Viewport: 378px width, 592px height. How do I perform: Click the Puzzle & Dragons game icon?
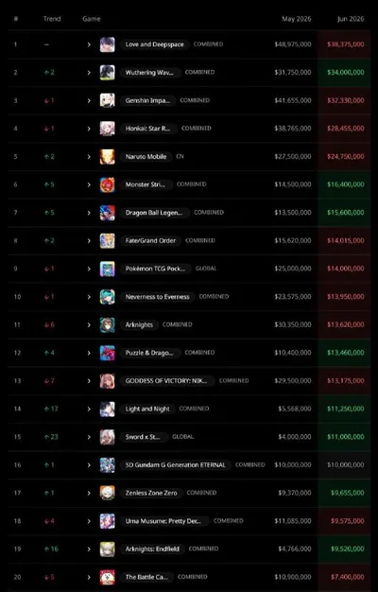point(108,353)
